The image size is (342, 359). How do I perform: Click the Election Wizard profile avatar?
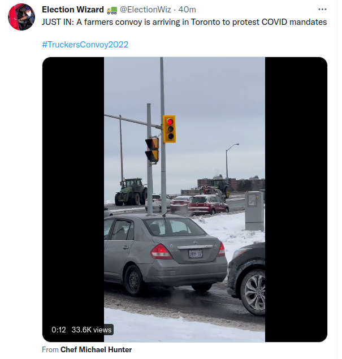click(x=21, y=17)
